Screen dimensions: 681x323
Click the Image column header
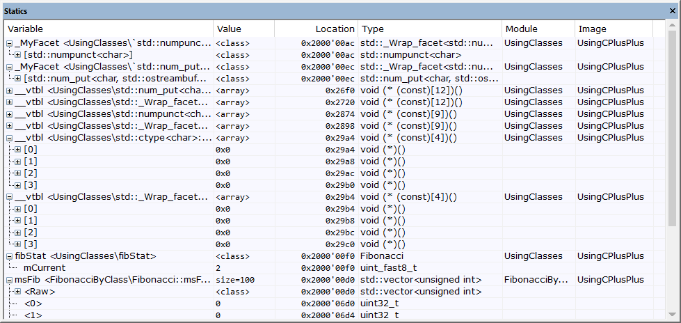(x=612, y=29)
